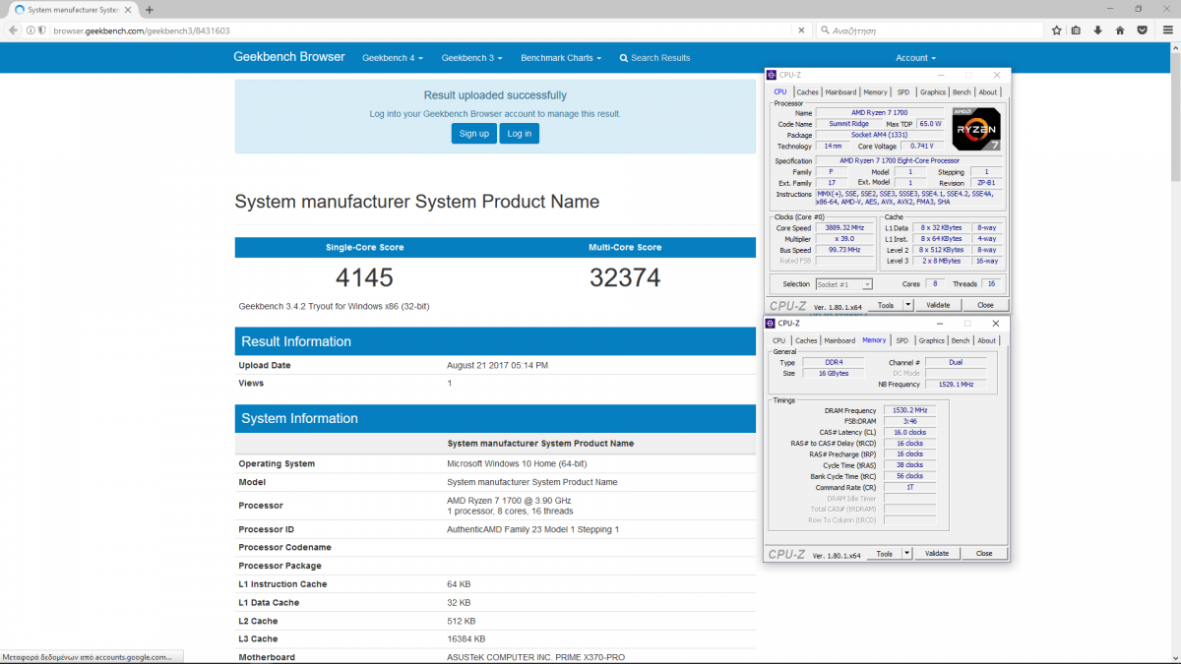The height and width of the screenshot is (664, 1181).
Task: Click 'Microsoft Windows 10 Home (64-bit)' value
Action: [x=517, y=463]
